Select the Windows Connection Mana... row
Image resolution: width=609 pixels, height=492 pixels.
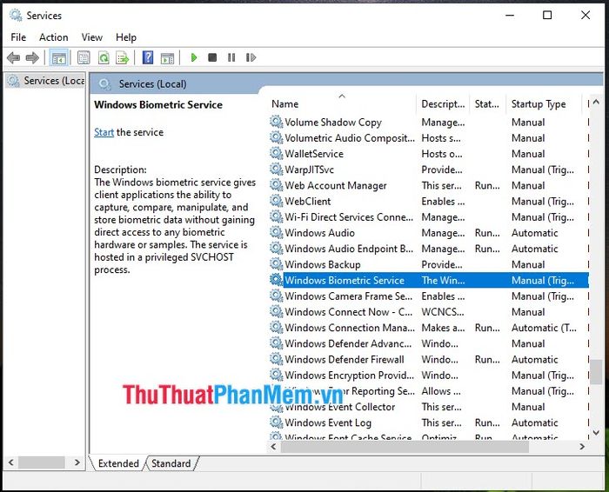[429, 328]
